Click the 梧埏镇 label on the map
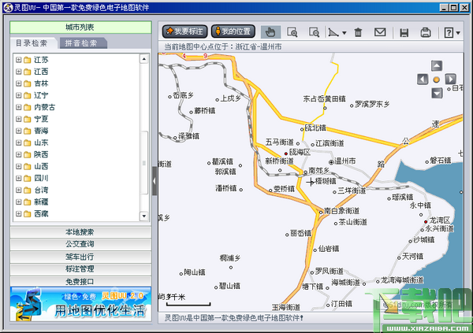The width and height of the screenshot is (473, 333). coord(326,181)
